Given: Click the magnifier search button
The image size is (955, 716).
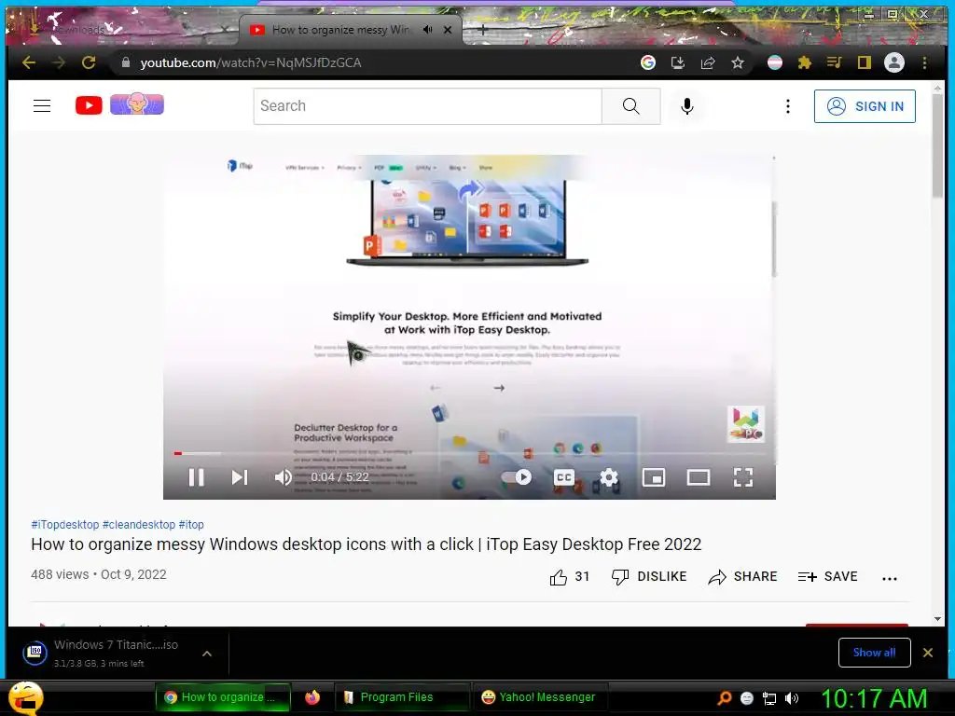Looking at the screenshot, I should [631, 106].
